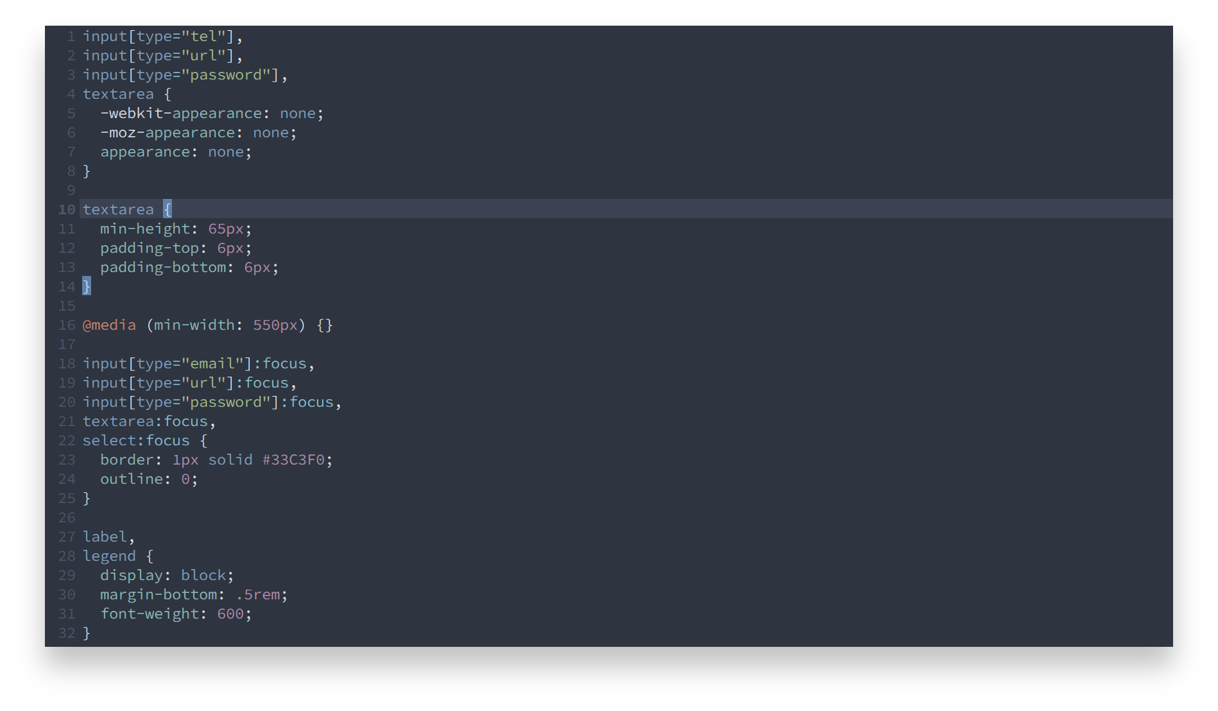Click the padding-bottom property

click(163, 268)
